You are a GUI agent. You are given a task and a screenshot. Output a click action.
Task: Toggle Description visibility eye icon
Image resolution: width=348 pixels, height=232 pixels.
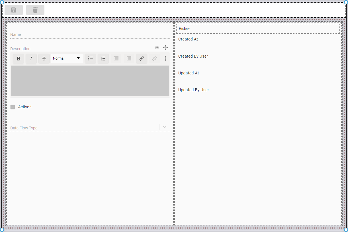(157, 48)
